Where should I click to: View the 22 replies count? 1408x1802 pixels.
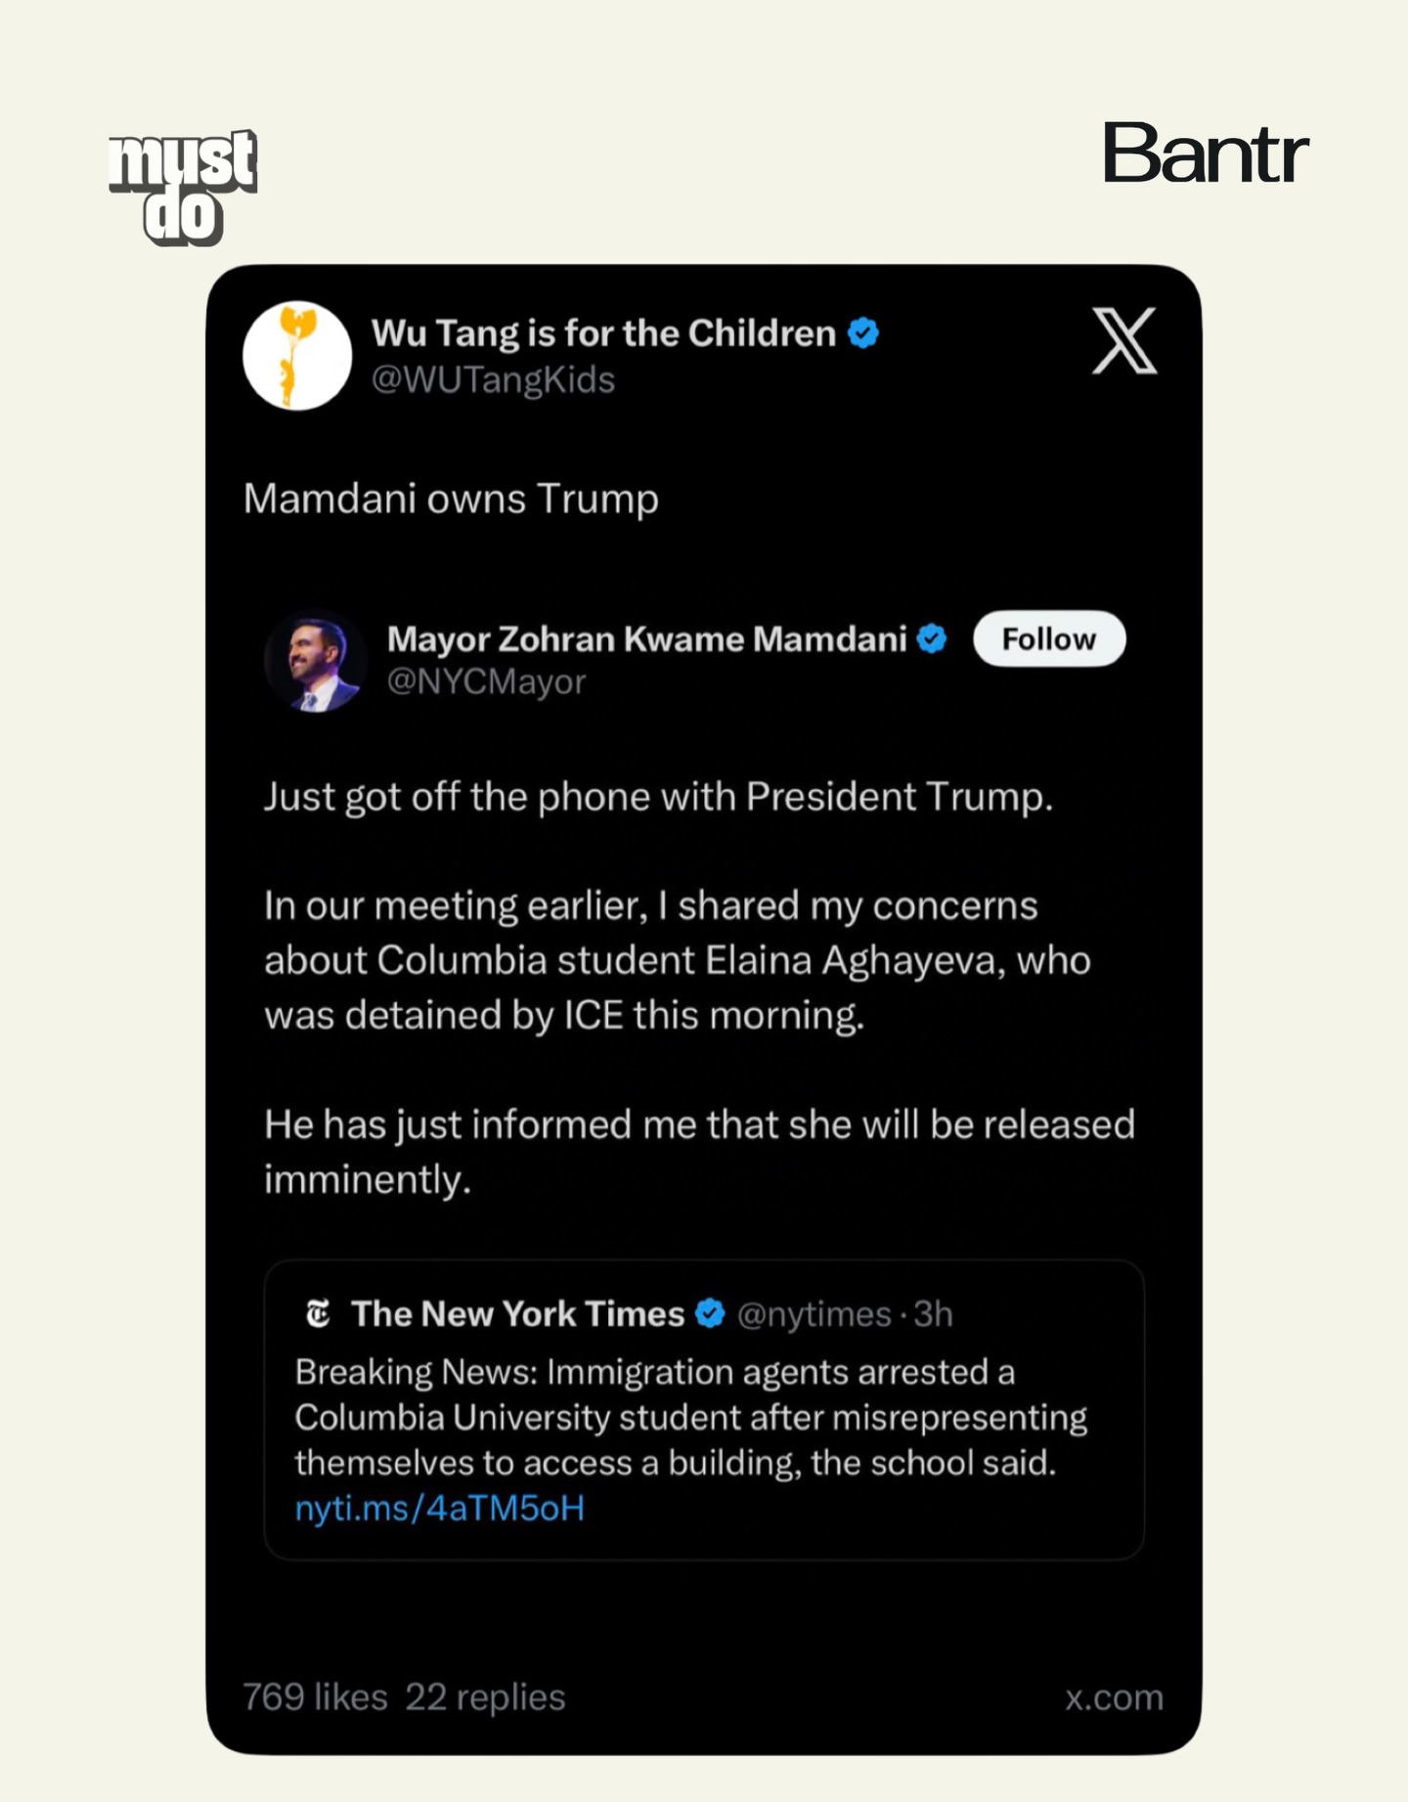pyautogui.click(x=485, y=1697)
